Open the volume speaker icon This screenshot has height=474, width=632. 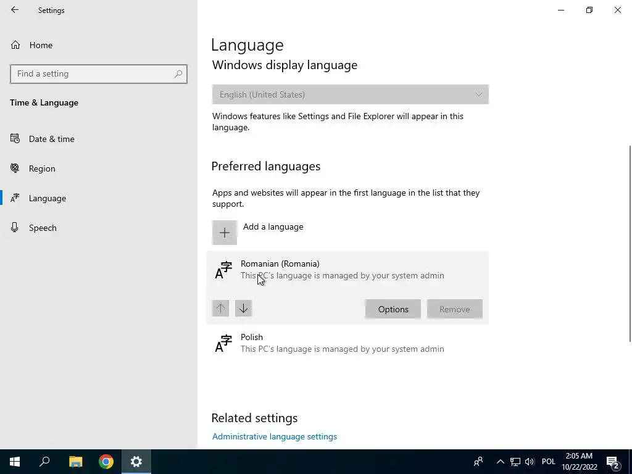pos(530,462)
